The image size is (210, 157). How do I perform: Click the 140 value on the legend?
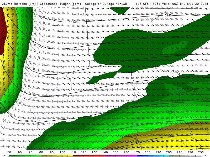[105, 152]
